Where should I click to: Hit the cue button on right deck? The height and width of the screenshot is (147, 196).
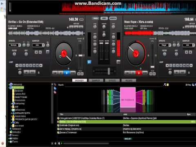[127, 73]
